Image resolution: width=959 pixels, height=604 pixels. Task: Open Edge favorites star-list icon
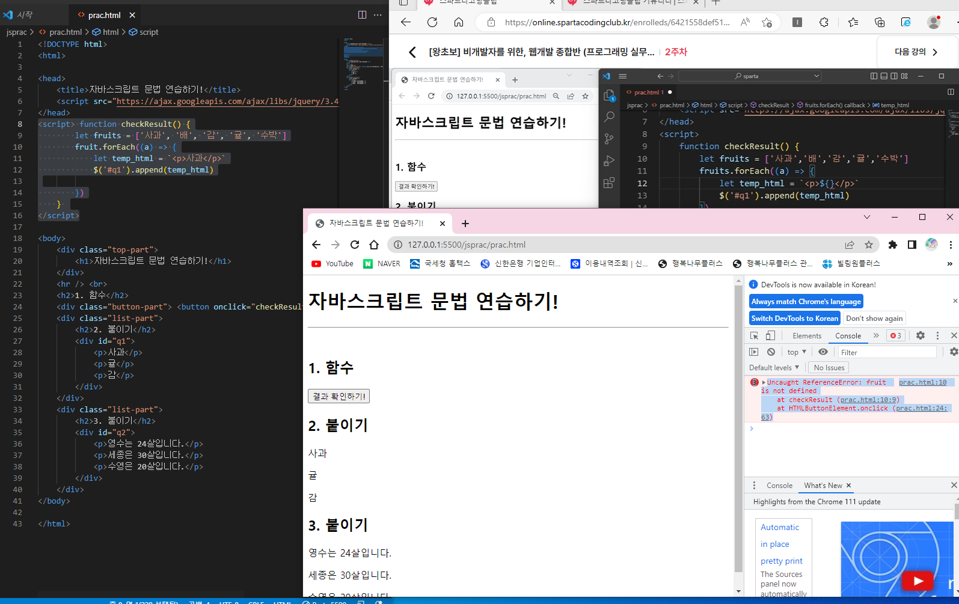coord(853,22)
